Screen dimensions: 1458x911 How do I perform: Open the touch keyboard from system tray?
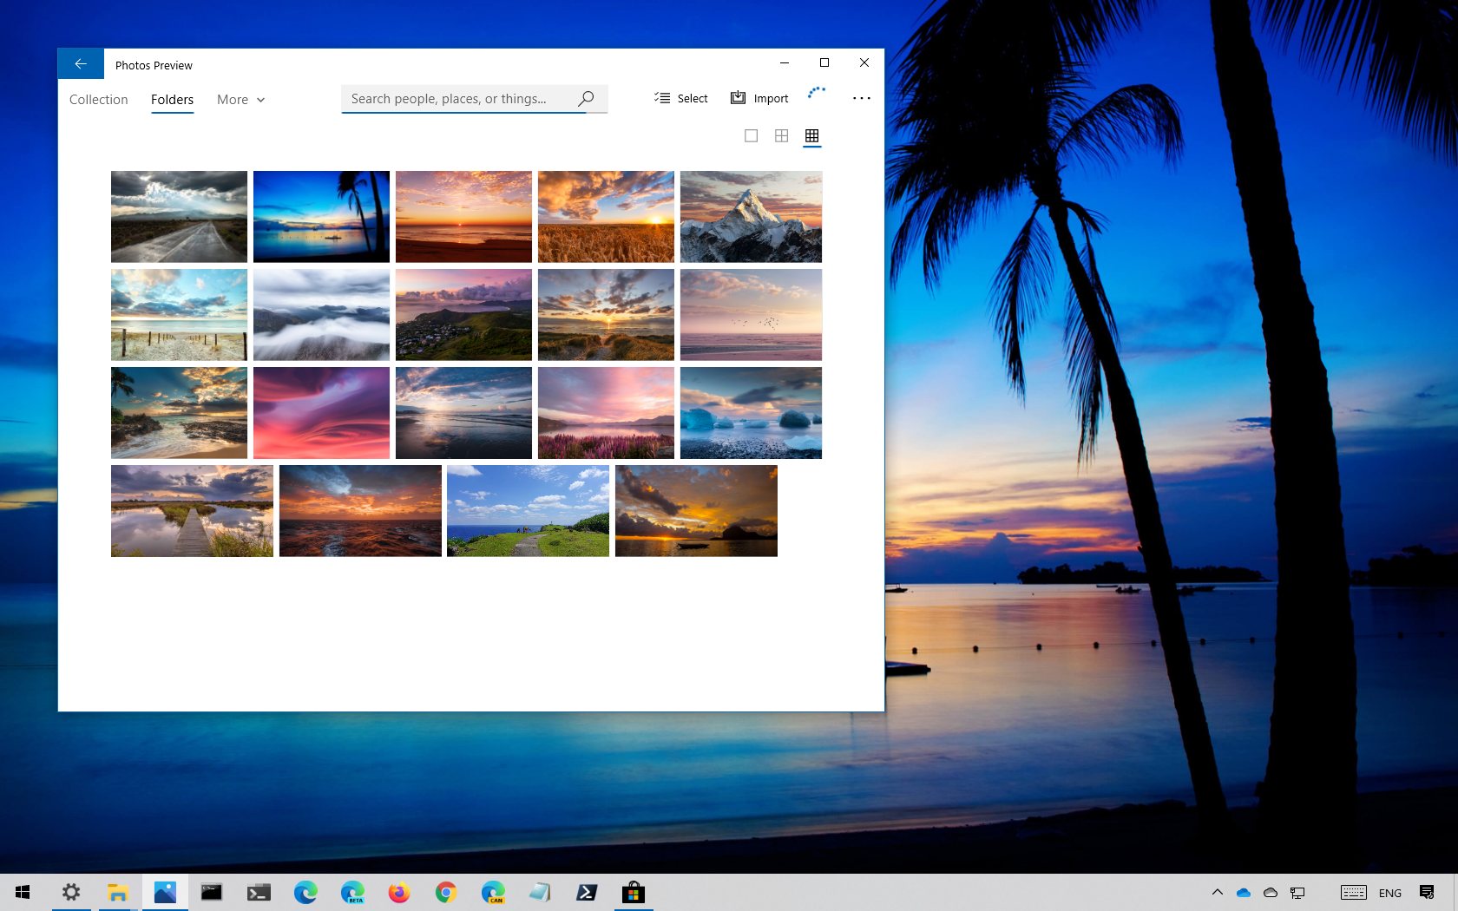pyautogui.click(x=1353, y=892)
